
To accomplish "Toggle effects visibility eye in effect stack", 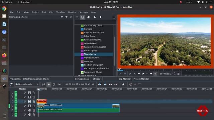I will click(66, 17).
